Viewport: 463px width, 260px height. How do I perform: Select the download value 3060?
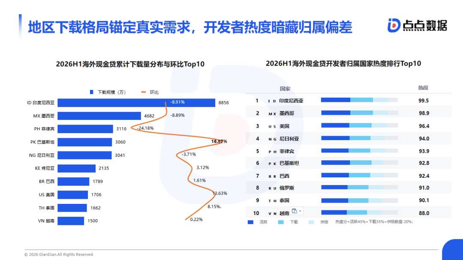point(120,142)
